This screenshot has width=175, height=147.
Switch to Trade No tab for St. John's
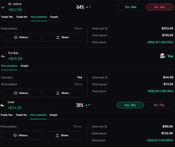tap(22, 17)
